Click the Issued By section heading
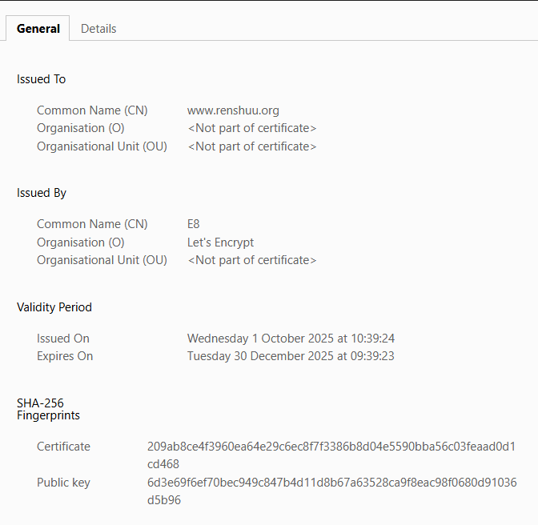The width and height of the screenshot is (538, 525). [42, 193]
